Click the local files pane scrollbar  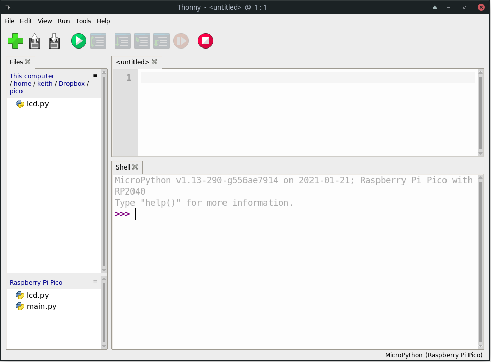coord(104,171)
